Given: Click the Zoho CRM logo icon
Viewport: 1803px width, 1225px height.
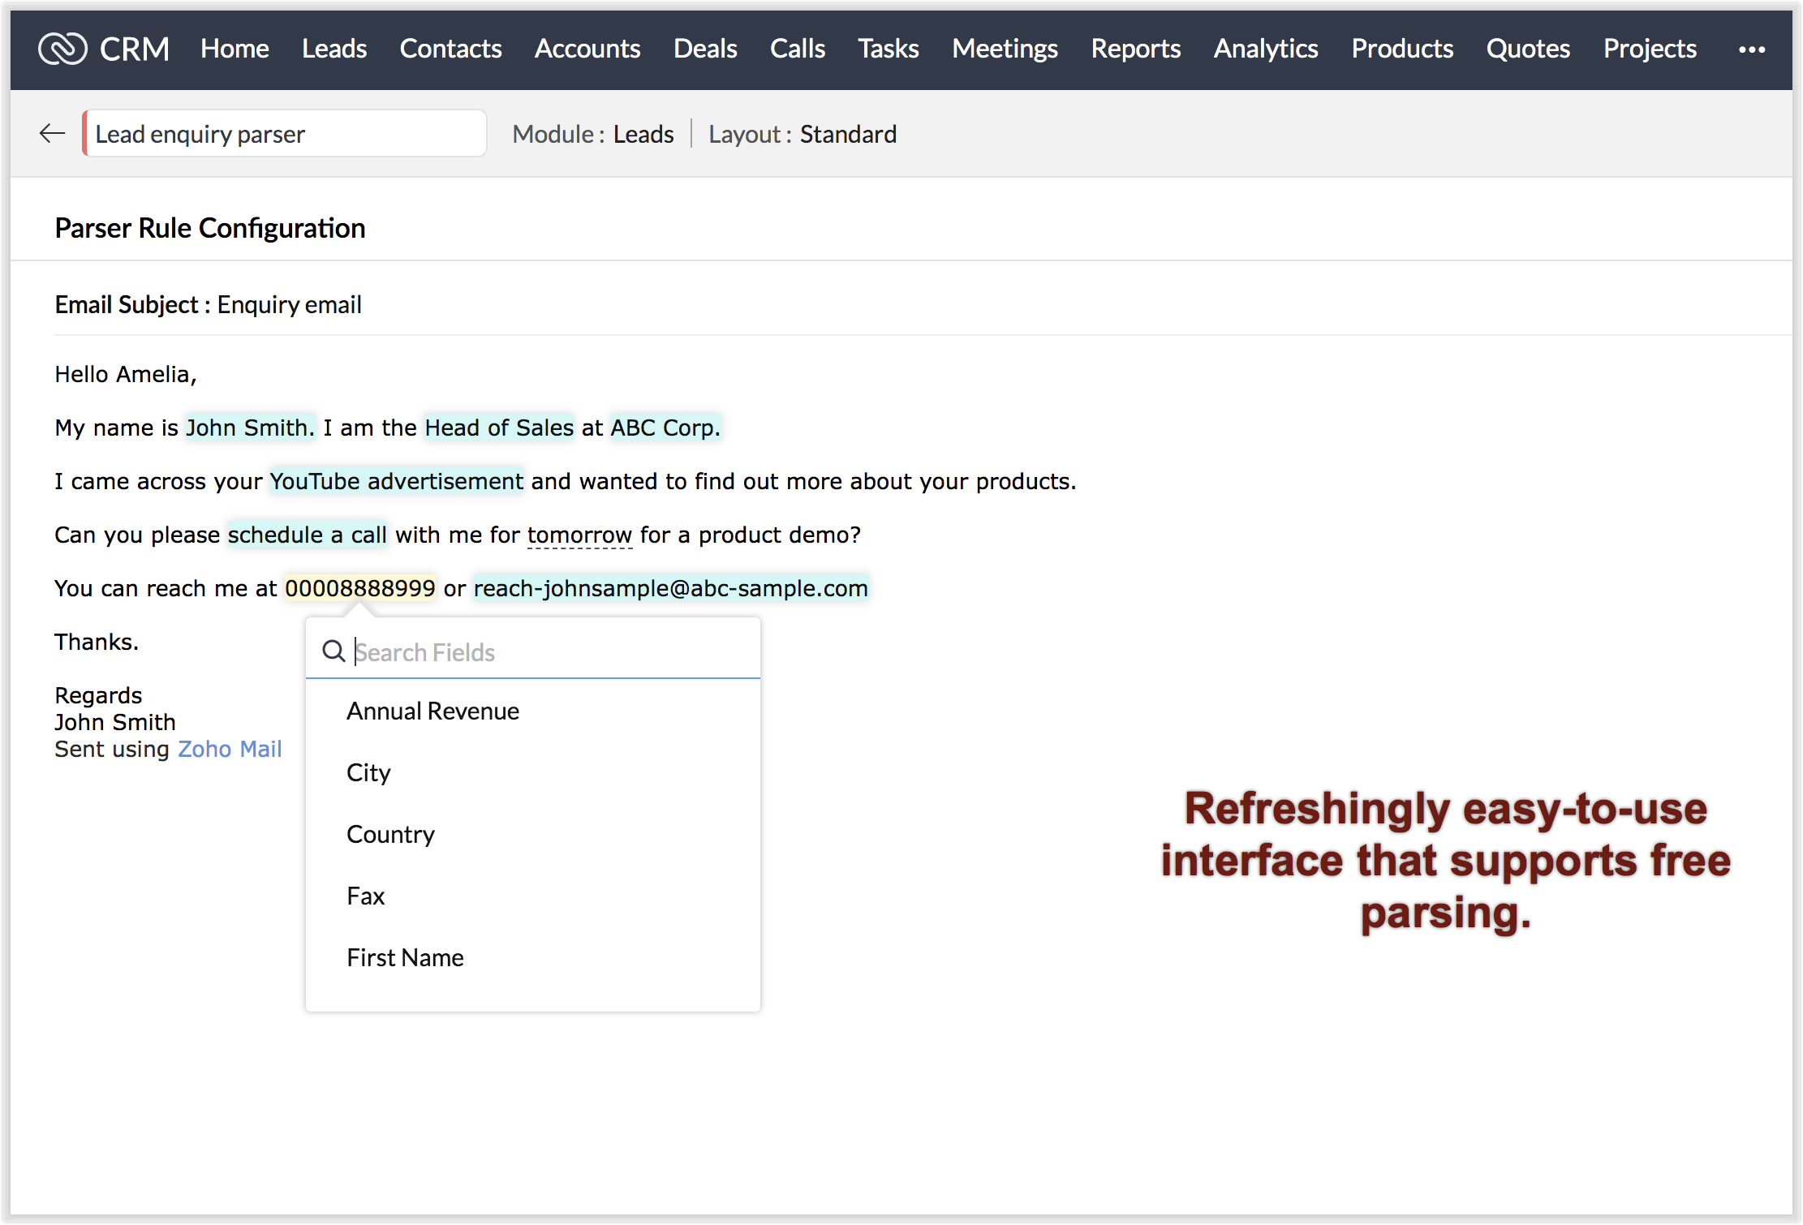Looking at the screenshot, I should 62,49.
